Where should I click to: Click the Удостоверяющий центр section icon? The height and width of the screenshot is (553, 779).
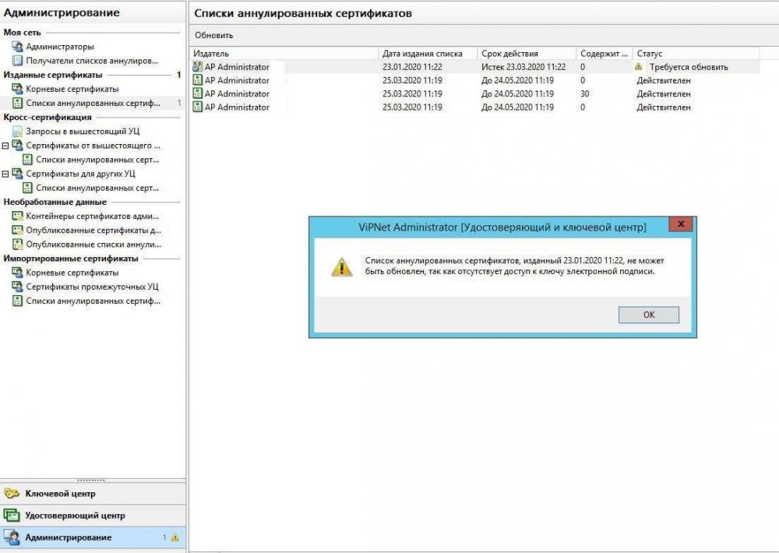(12, 516)
